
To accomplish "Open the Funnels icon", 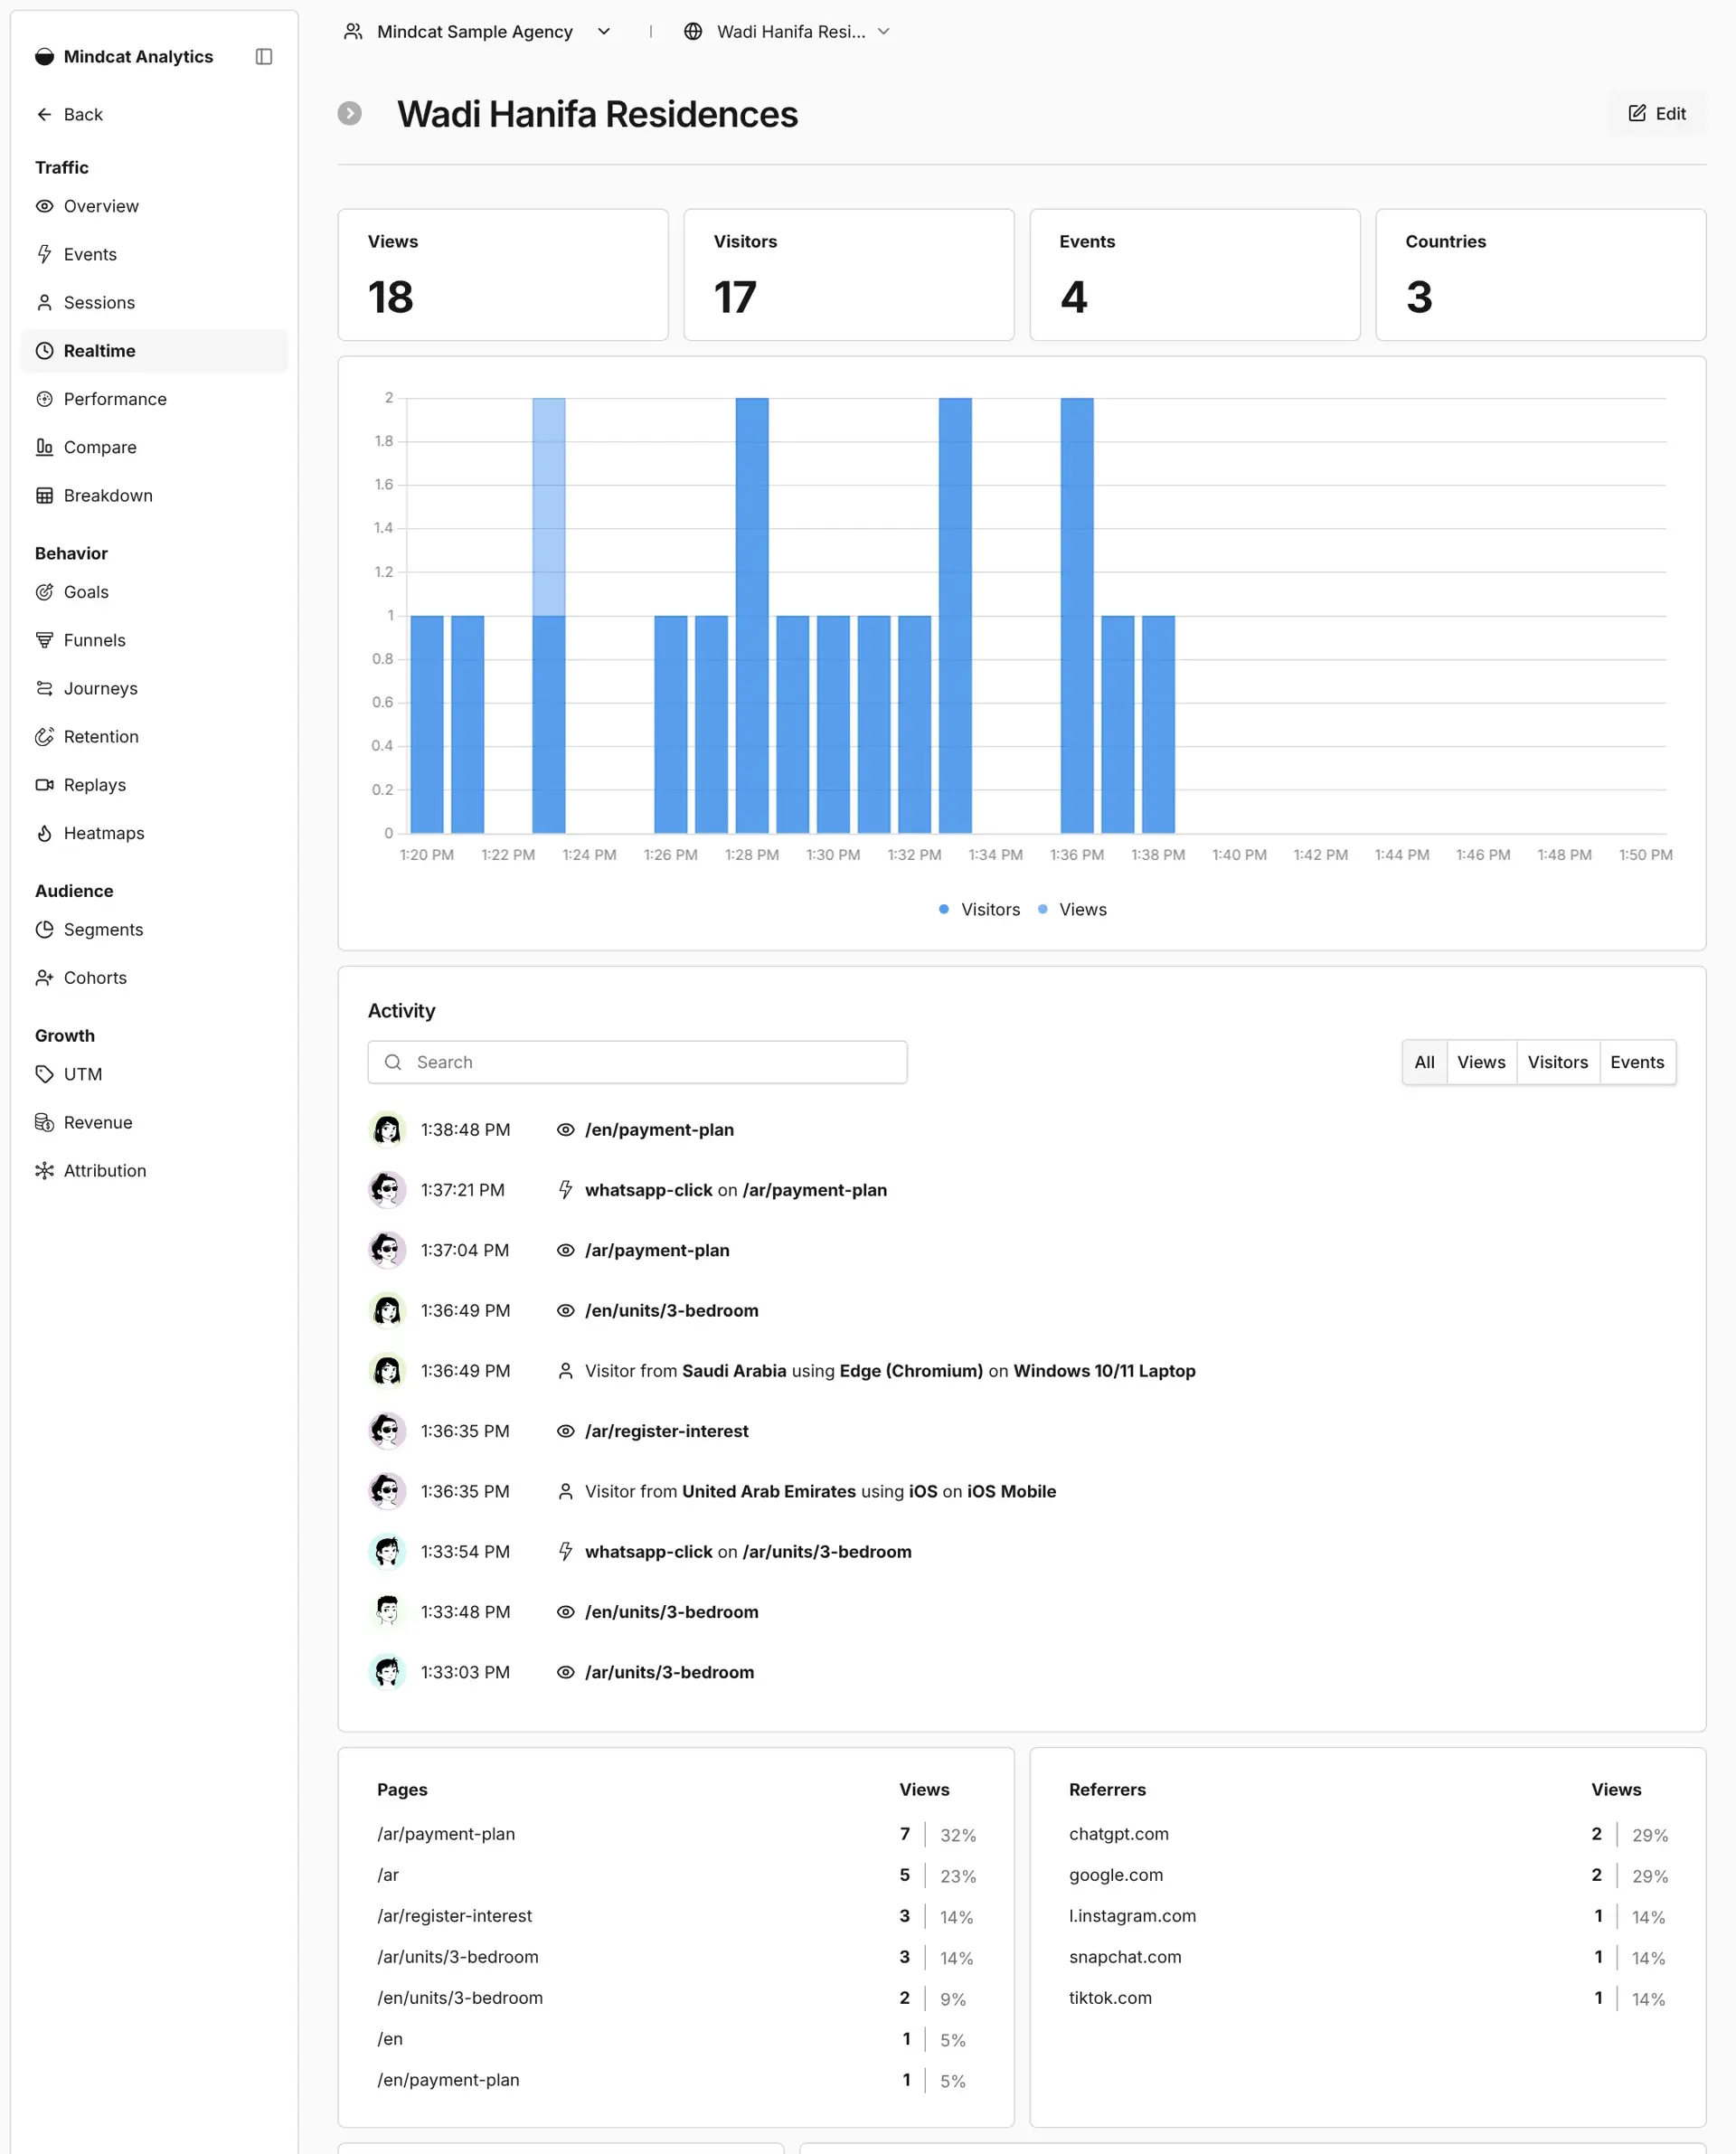I will click(44, 640).
